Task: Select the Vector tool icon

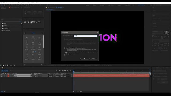Action: coord(39,38)
